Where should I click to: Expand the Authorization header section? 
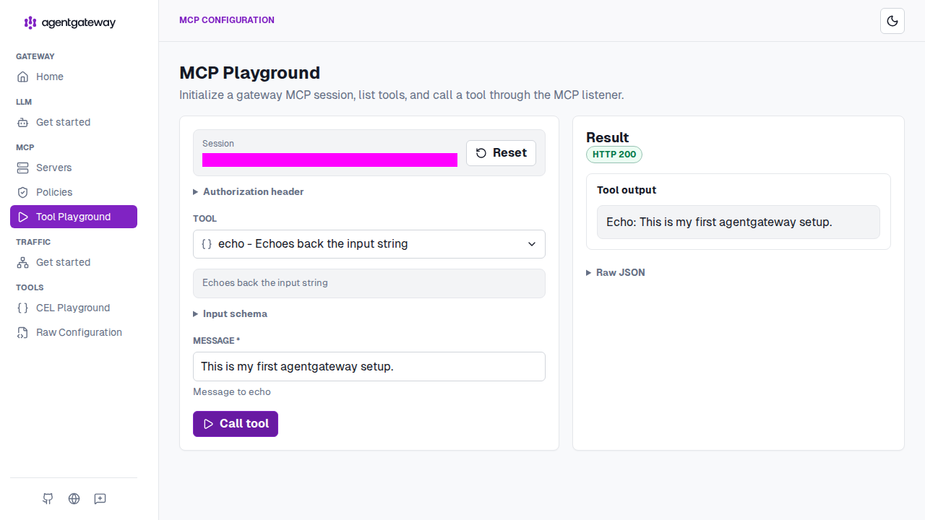pos(249,191)
